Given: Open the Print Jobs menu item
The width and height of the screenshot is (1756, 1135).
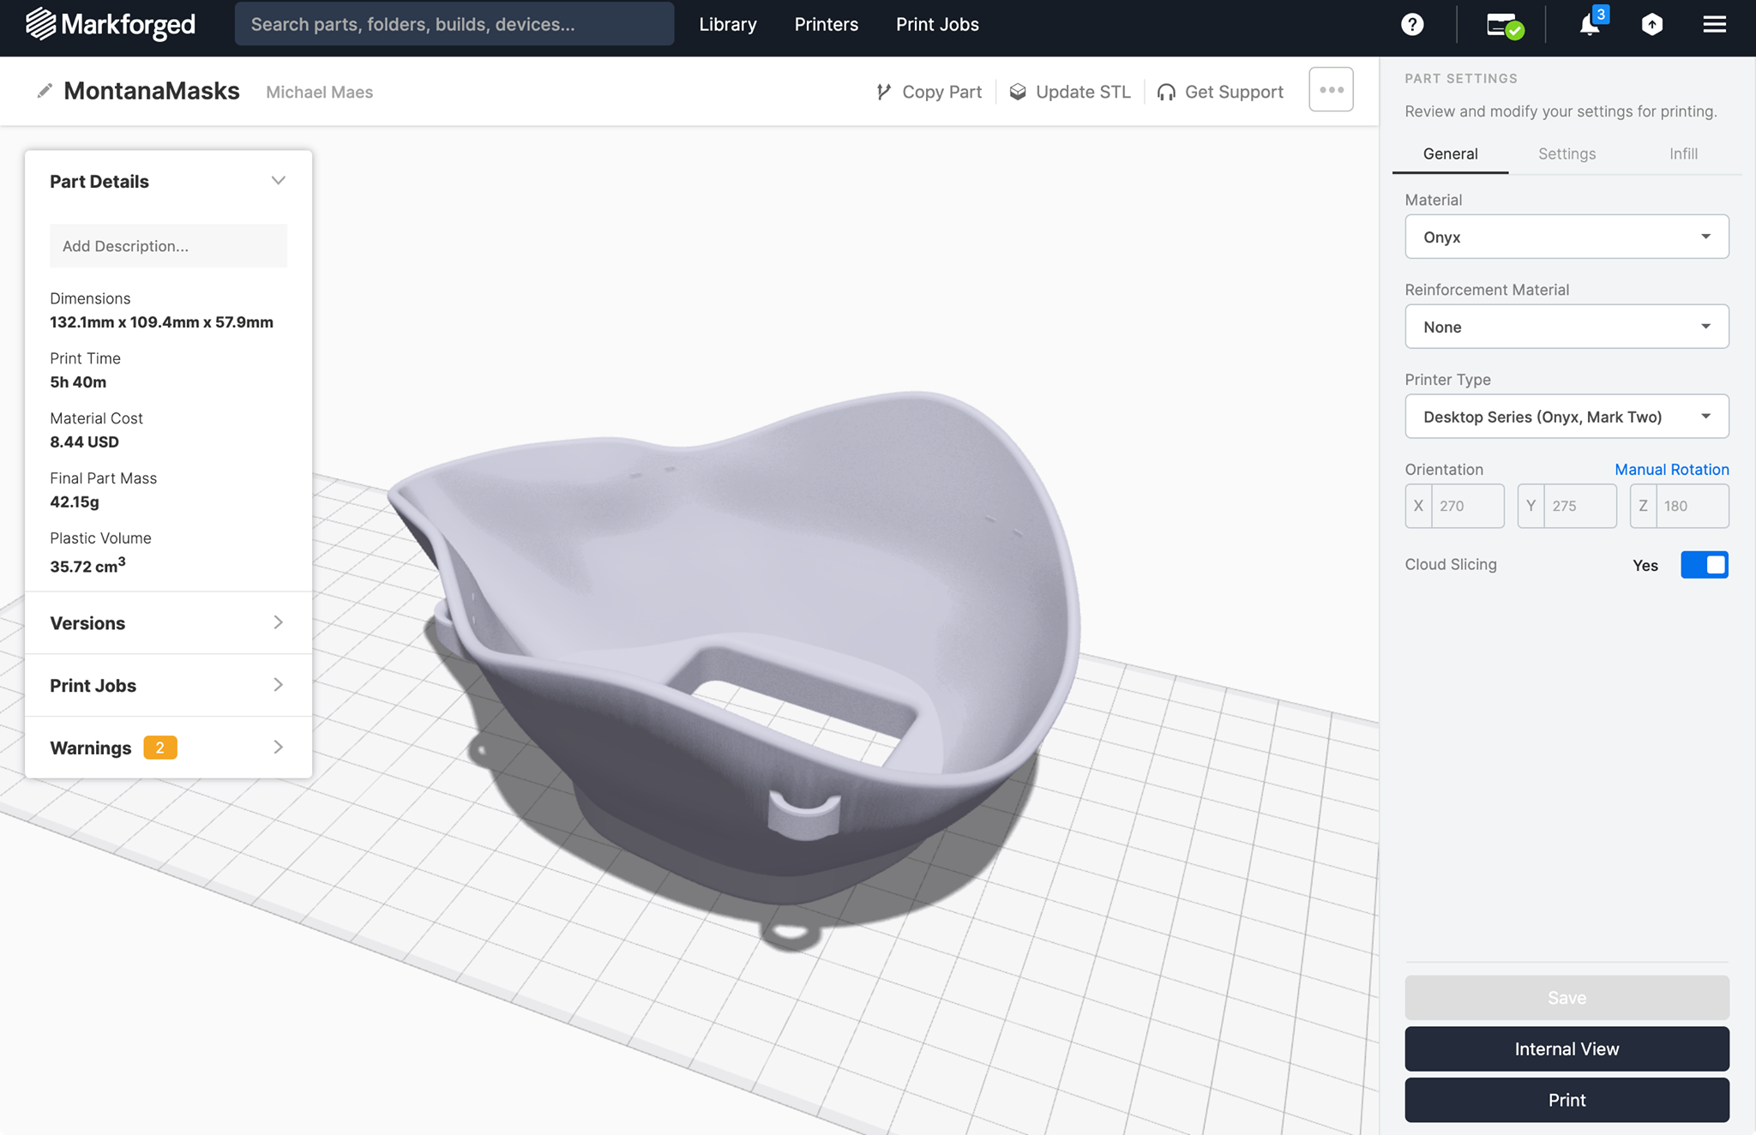Looking at the screenshot, I should [x=937, y=24].
